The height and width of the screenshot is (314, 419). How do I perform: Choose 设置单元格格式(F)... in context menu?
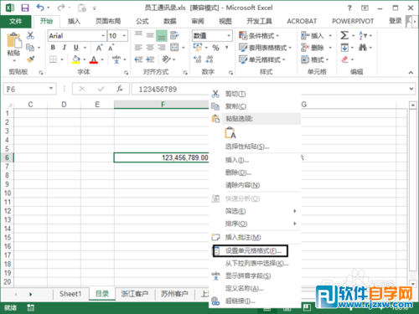tap(253, 251)
